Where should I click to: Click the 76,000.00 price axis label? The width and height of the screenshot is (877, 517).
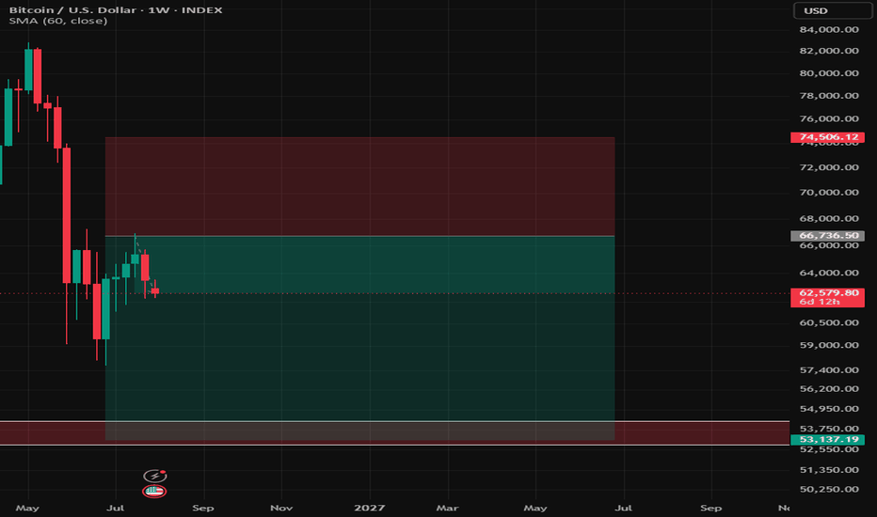829,118
